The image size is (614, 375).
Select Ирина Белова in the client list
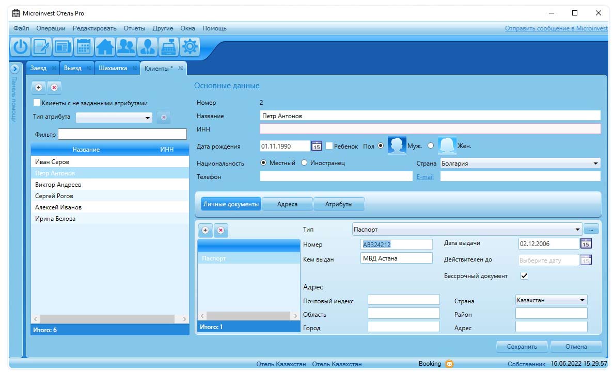[x=55, y=219]
